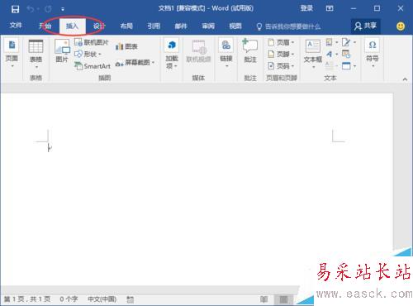
Task: Switch to the 审阅 tab
Action: 208,26
